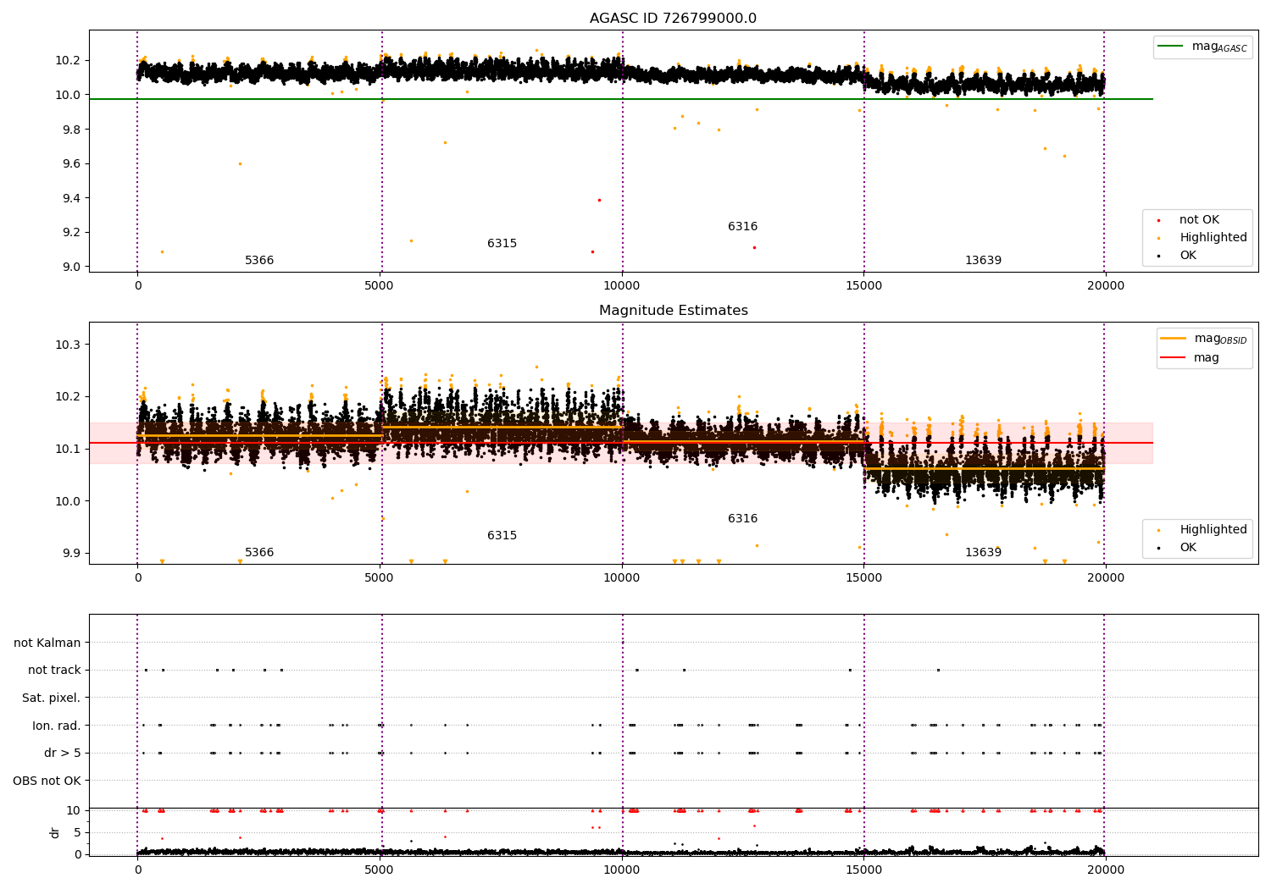Click the "not OK" legend entry

coord(1199,220)
